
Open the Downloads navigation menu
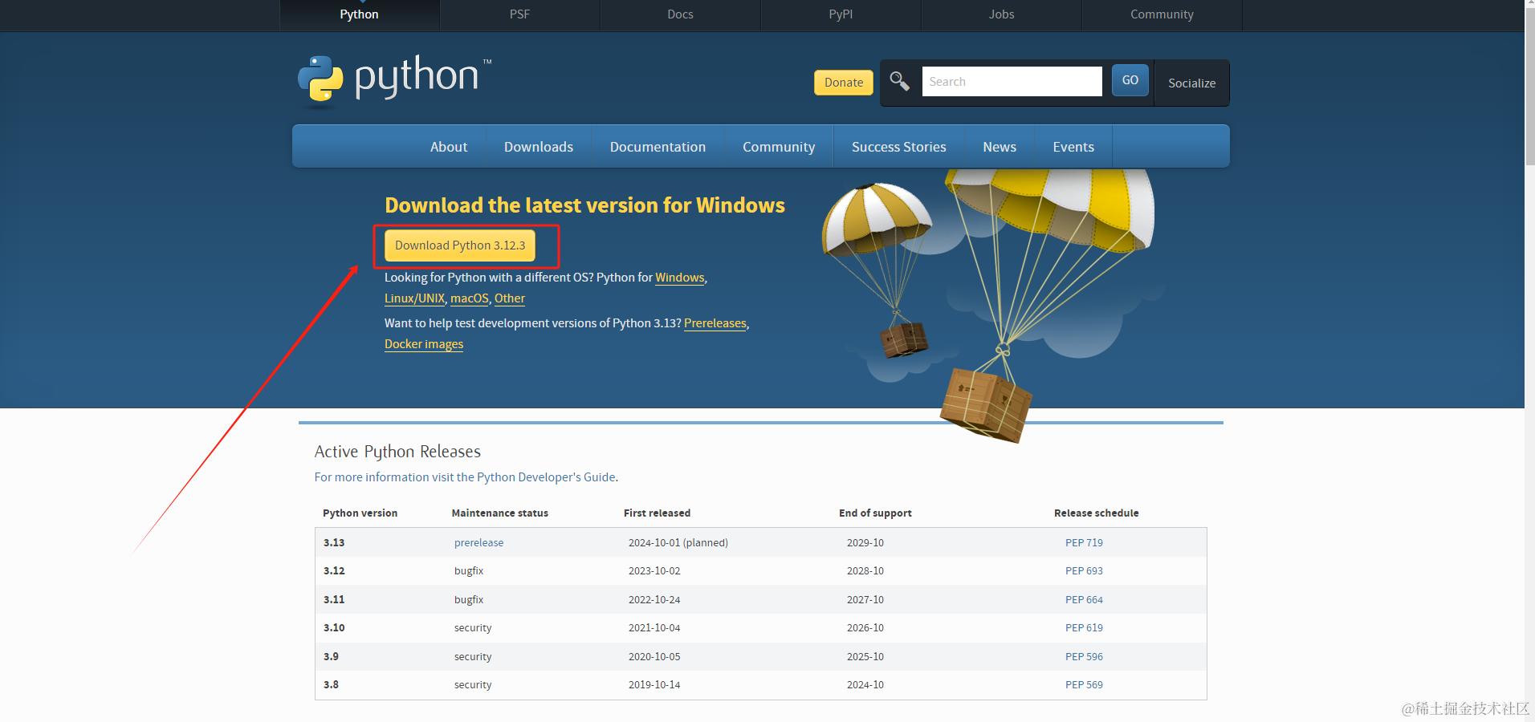click(539, 147)
